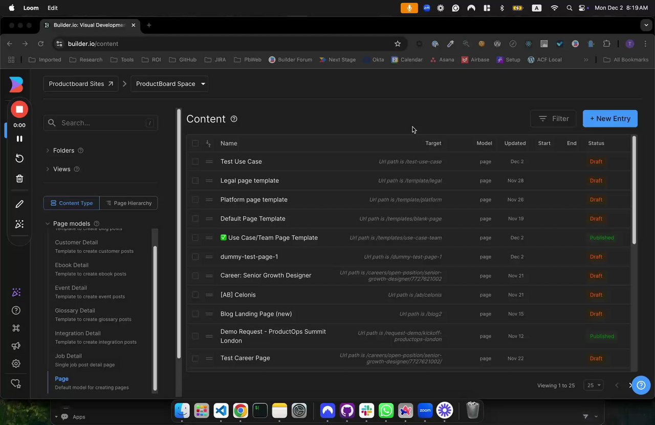Open the settings gear in Builder sidebar

[16, 364]
